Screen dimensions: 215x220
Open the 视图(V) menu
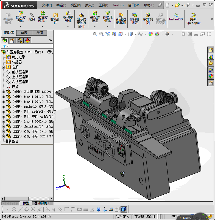76,5
